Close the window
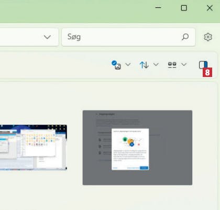The image size is (220, 210). [x=210, y=8]
